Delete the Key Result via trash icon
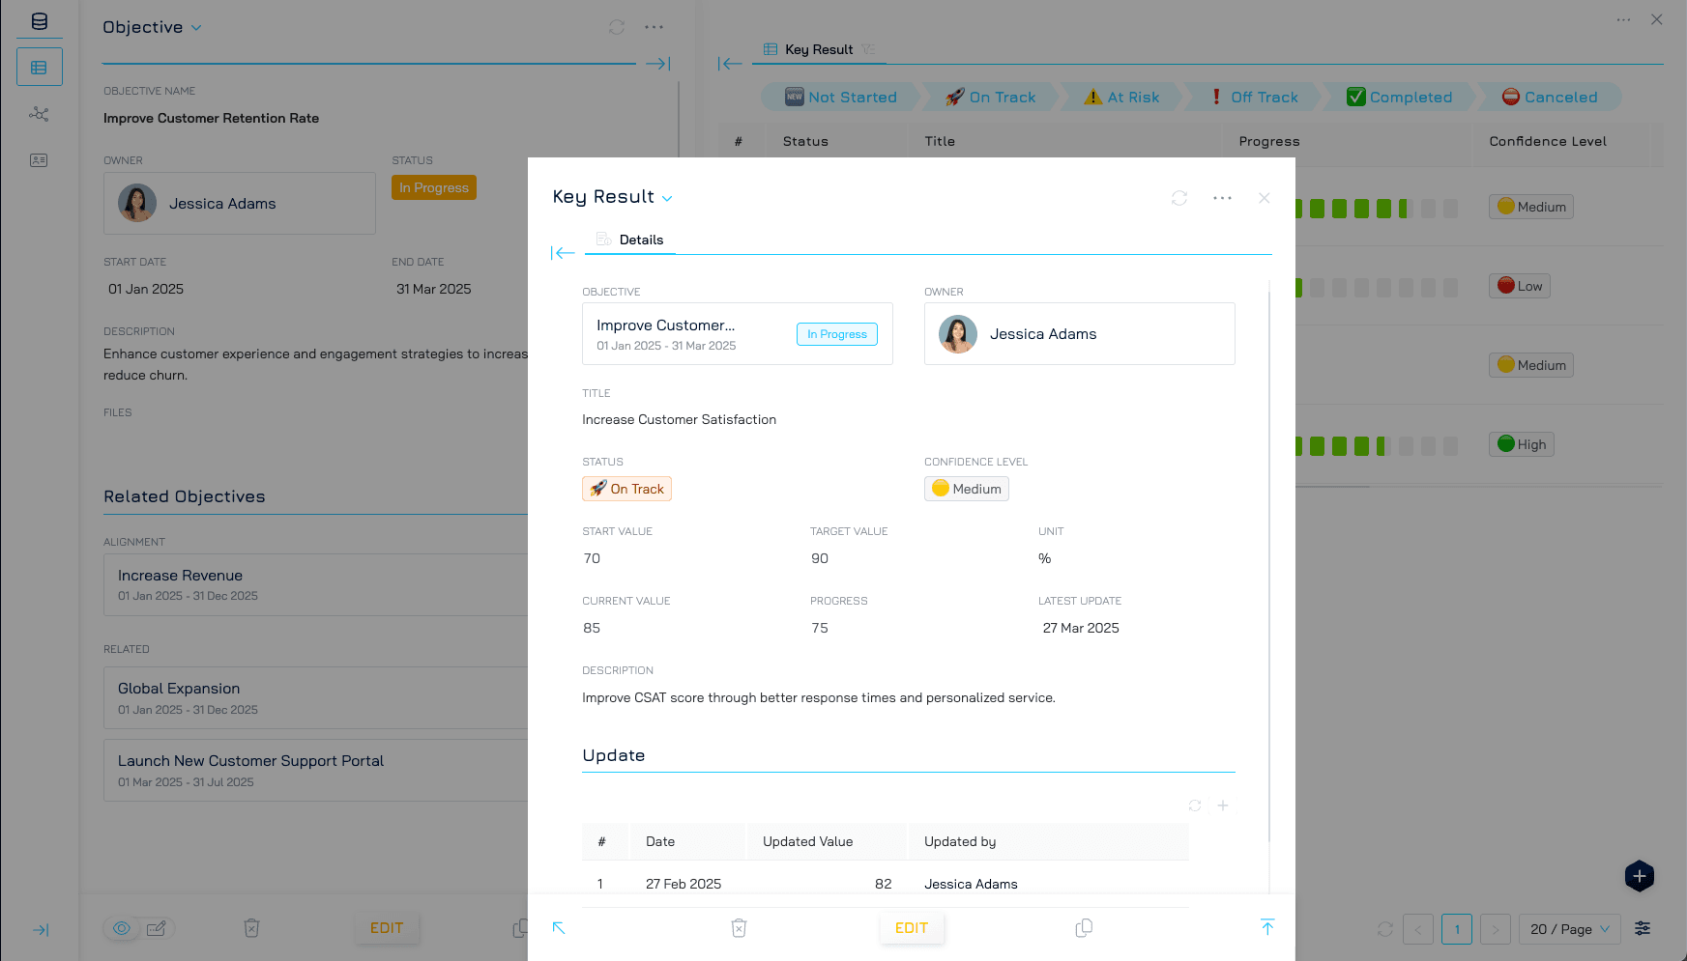The width and height of the screenshot is (1687, 961). coord(739,928)
